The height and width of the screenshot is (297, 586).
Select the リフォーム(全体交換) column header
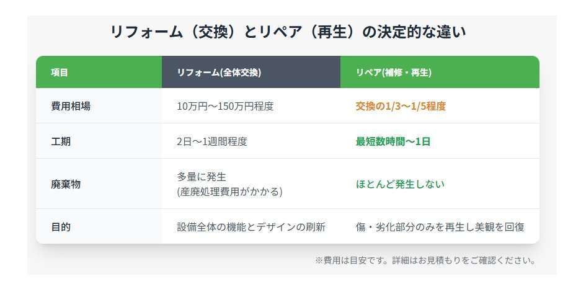pos(219,73)
